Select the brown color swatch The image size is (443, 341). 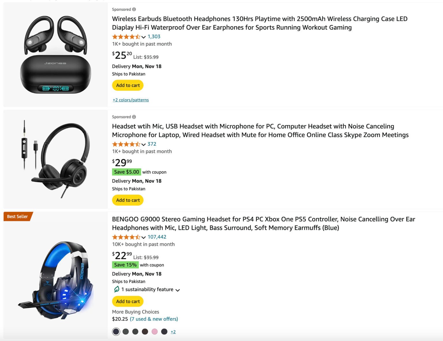pos(145,331)
